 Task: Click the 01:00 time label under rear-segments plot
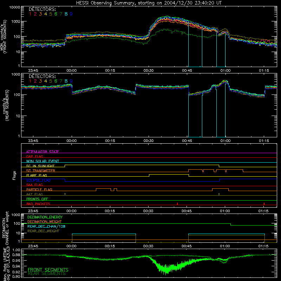click(226, 141)
